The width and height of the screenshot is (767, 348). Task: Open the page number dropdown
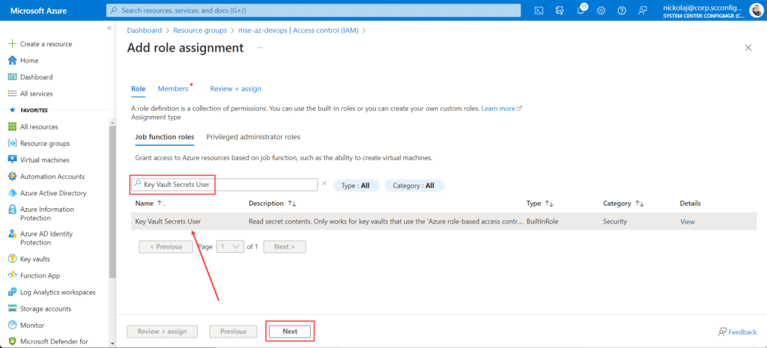click(230, 247)
